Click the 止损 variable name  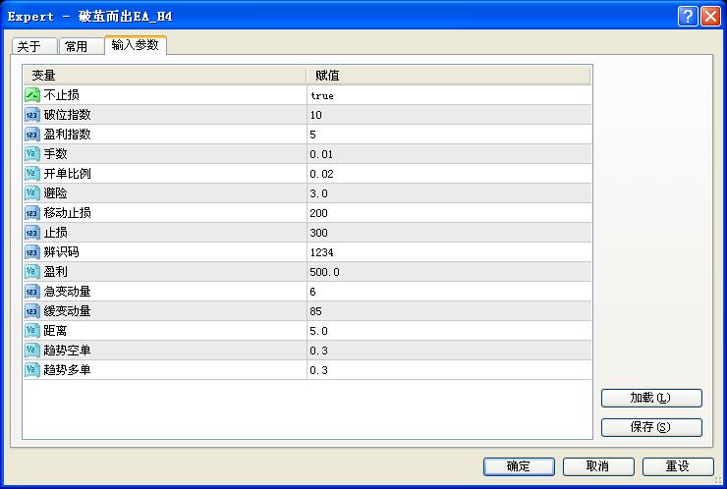tap(56, 233)
